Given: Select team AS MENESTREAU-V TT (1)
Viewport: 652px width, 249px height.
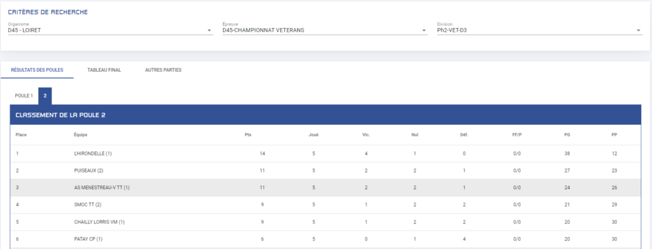Looking at the screenshot, I should [x=102, y=187].
